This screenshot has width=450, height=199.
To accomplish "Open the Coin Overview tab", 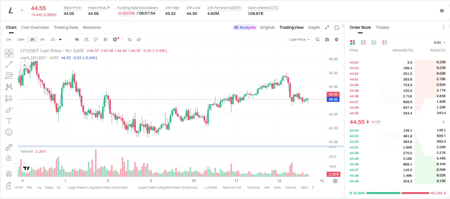I will pyautogui.click(x=35, y=27).
